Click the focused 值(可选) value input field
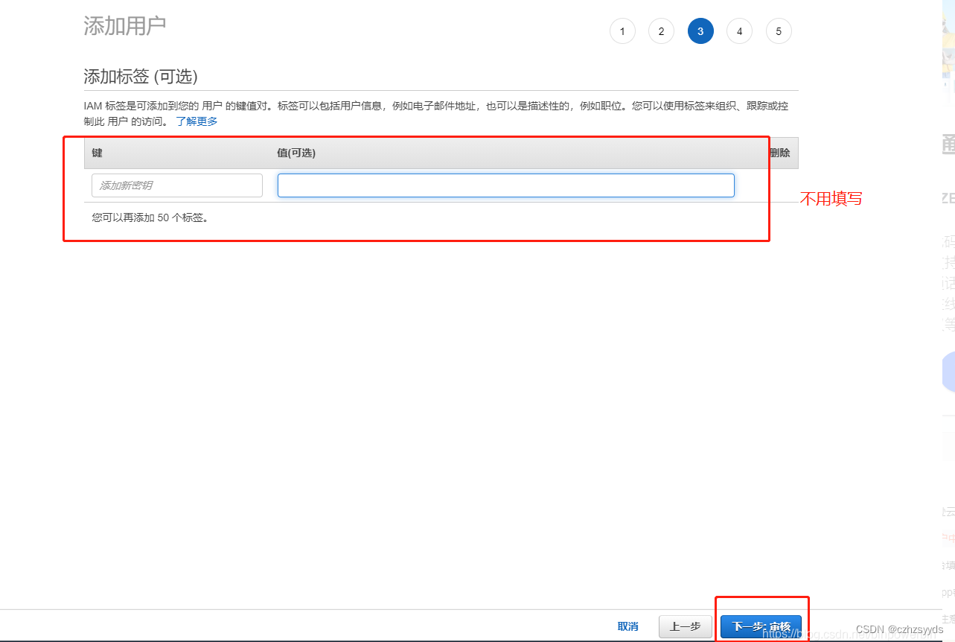This screenshot has height=642, width=955. tap(505, 185)
